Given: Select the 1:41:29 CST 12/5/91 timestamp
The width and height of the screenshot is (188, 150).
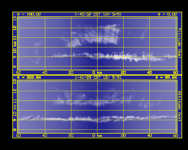Looking at the screenshot, I should (98, 78).
